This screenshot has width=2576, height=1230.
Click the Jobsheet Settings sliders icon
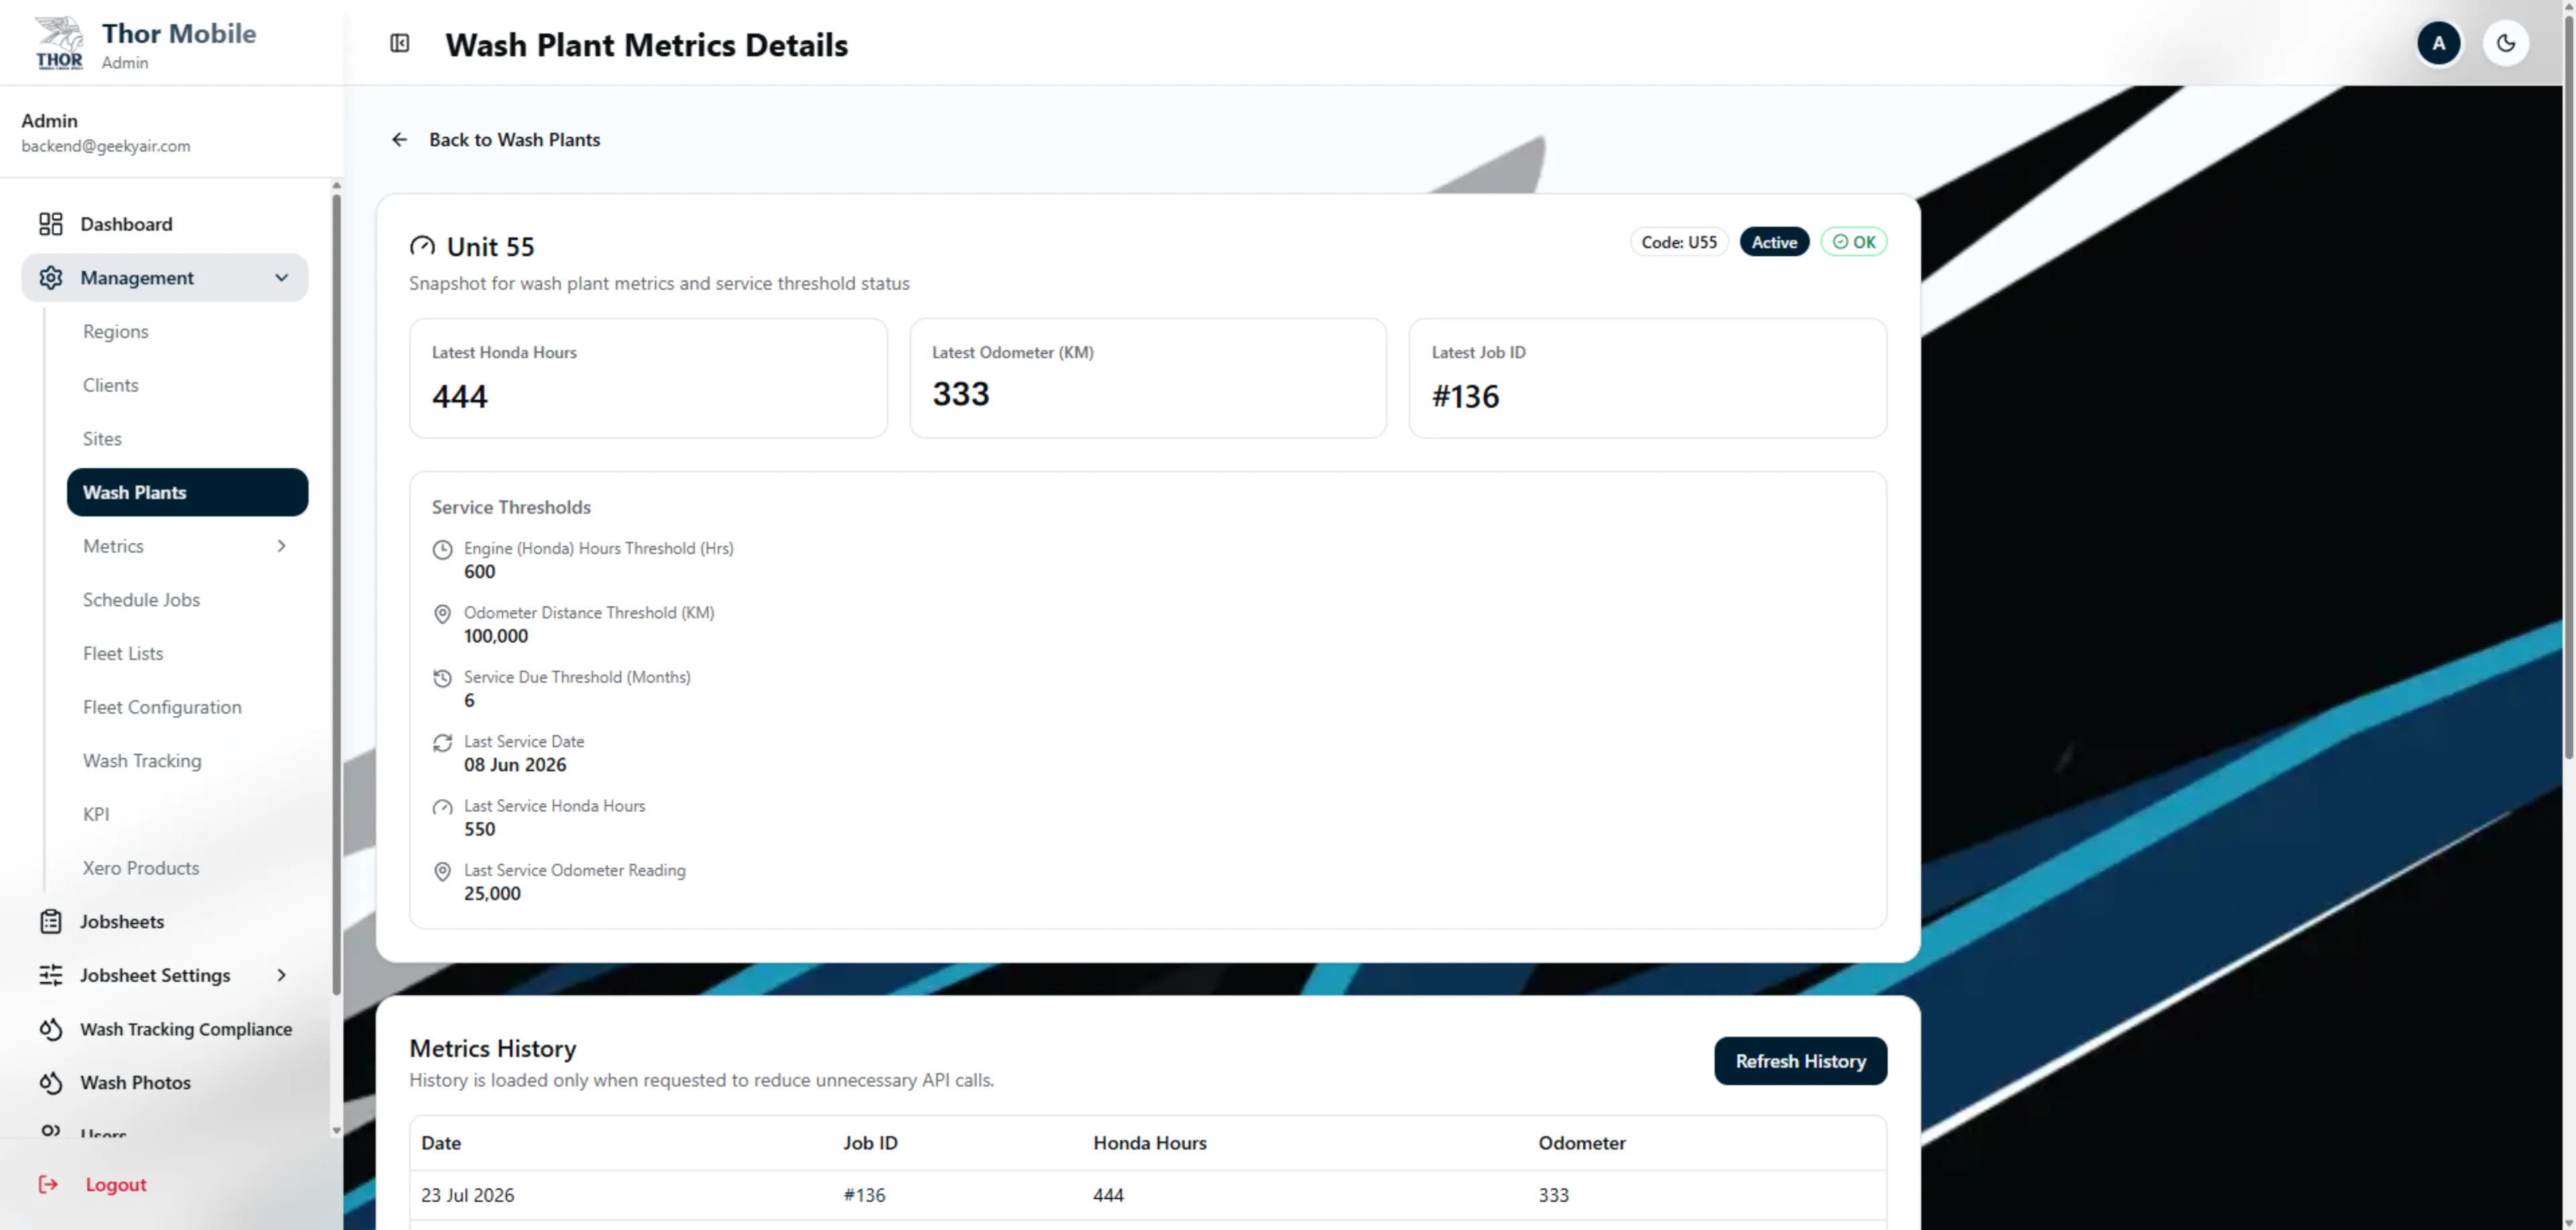(x=51, y=975)
